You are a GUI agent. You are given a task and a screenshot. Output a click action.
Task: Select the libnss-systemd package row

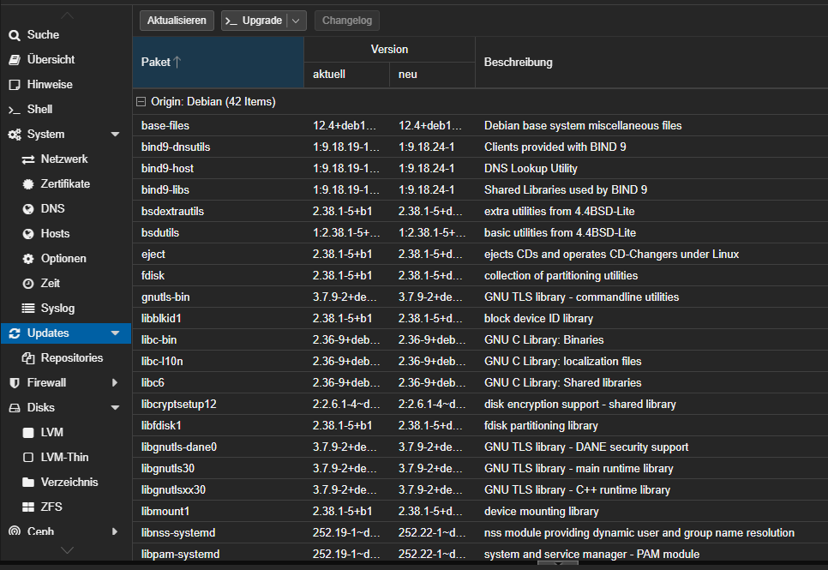(x=481, y=532)
